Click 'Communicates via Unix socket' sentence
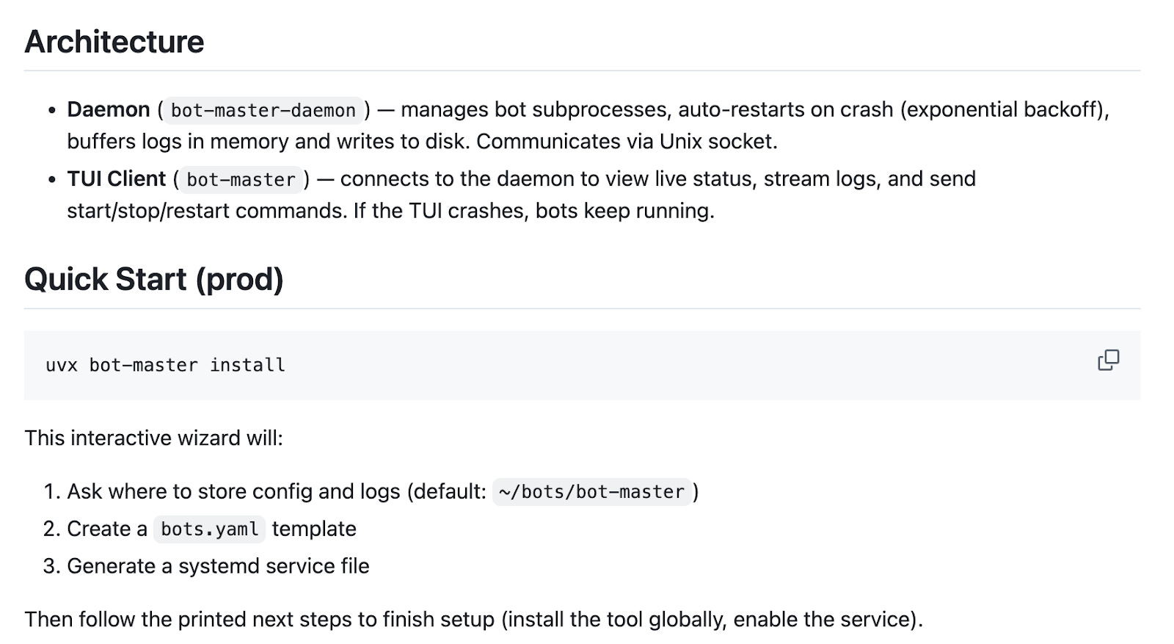1174x644 pixels. 627,141
